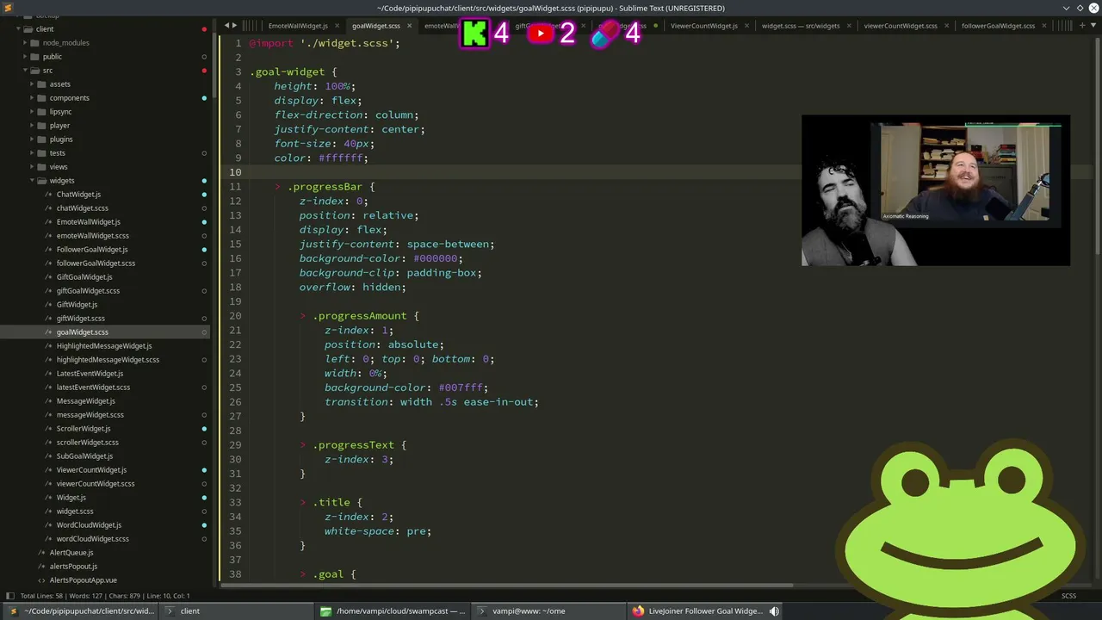Click the plugins folder icon
The width and height of the screenshot is (1102, 620).
pyautogui.click(x=41, y=139)
